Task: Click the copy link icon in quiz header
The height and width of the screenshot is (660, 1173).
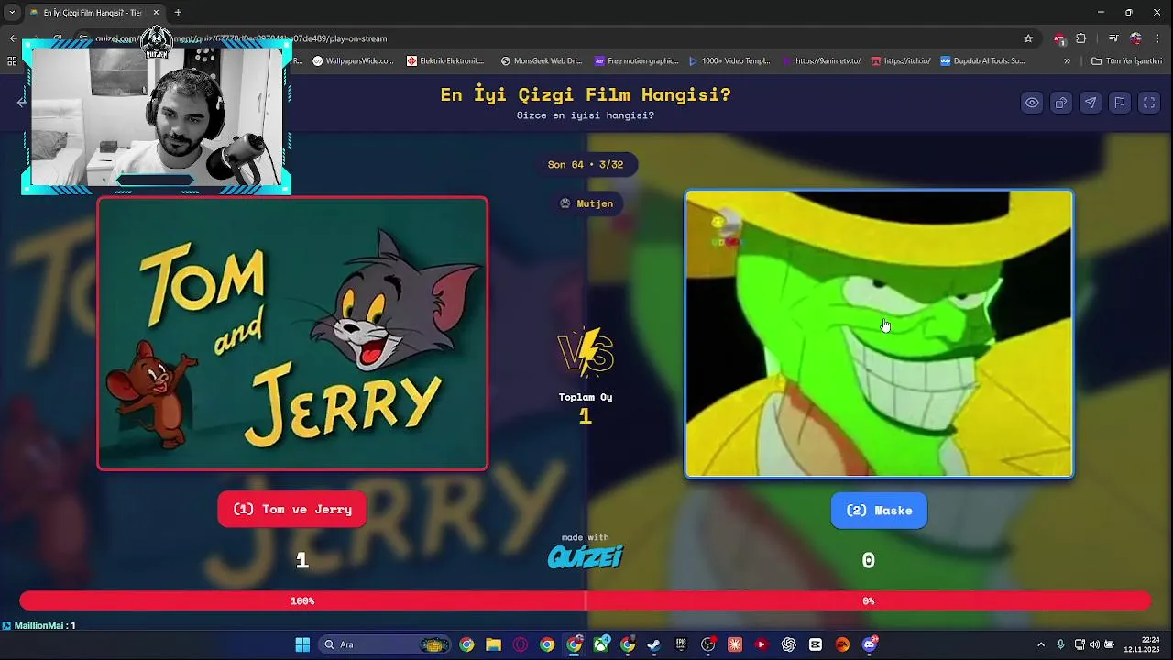Action: 1061,103
